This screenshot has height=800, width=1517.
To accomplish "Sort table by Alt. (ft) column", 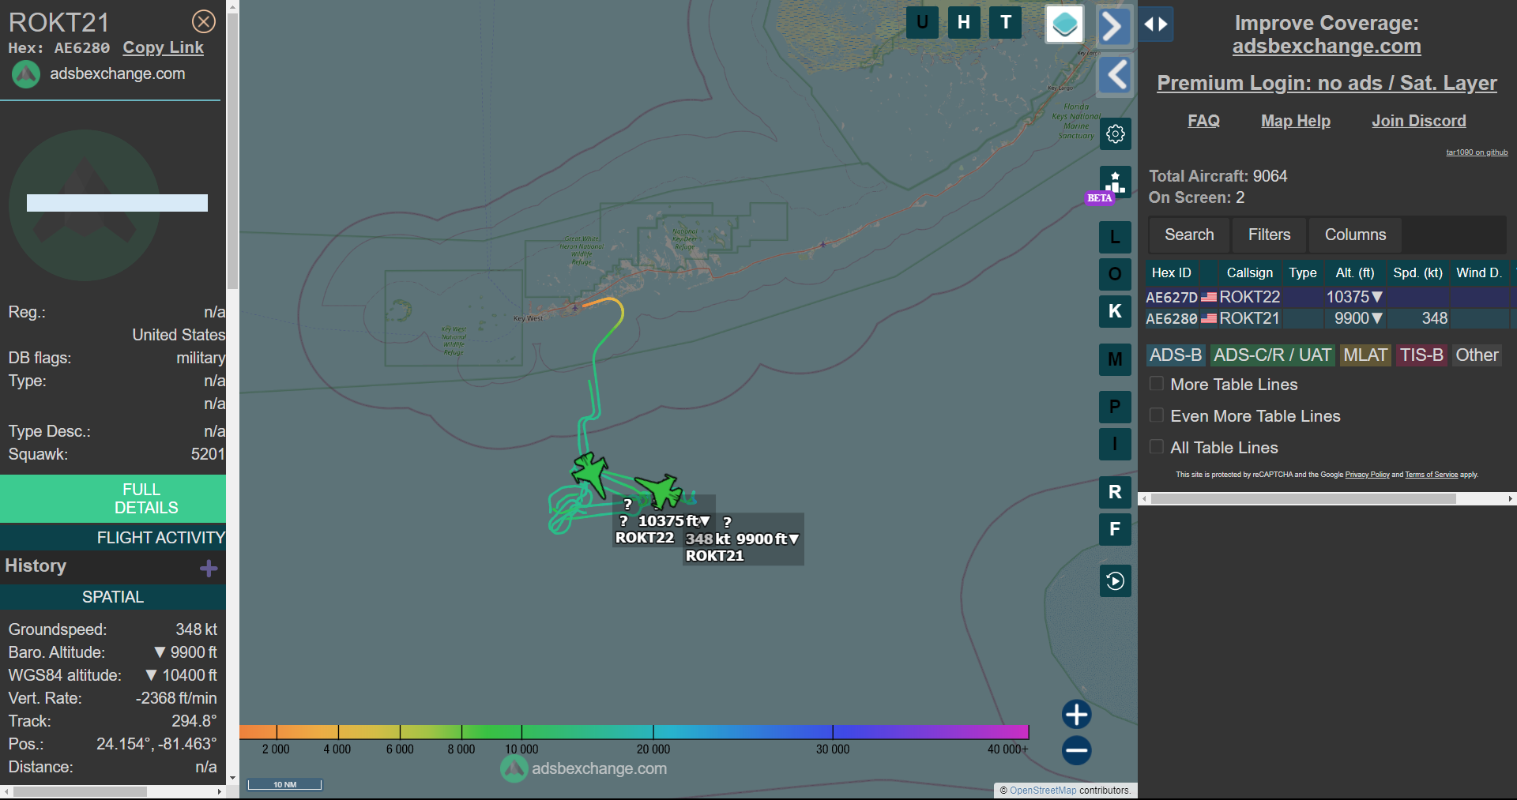I will click(1354, 272).
